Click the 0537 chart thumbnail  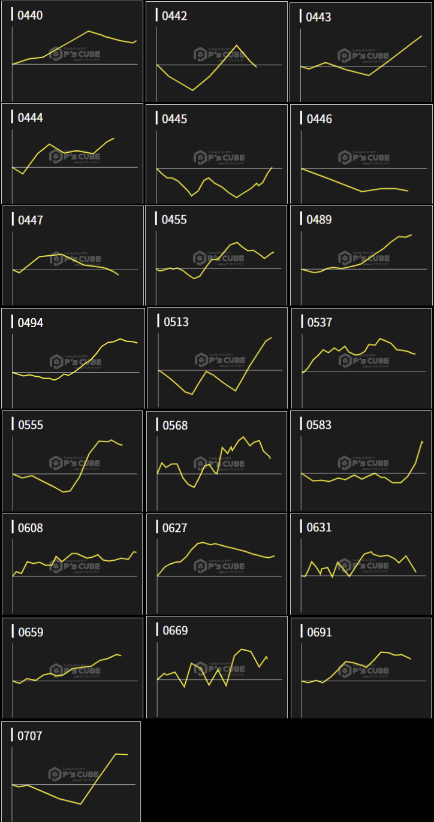[x=361, y=359]
